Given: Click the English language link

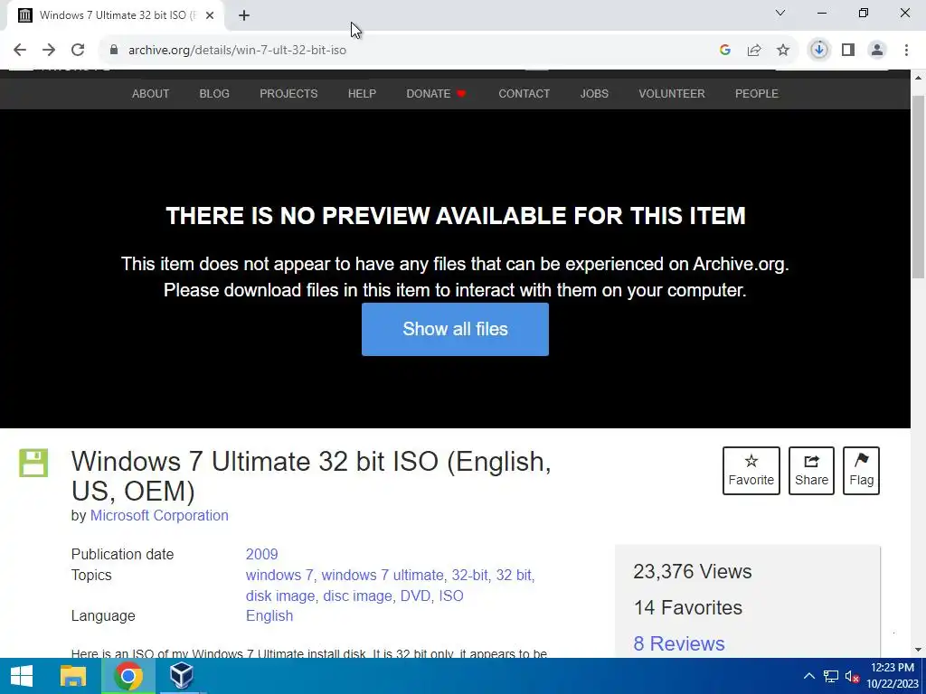Looking at the screenshot, I should (269, 616).
